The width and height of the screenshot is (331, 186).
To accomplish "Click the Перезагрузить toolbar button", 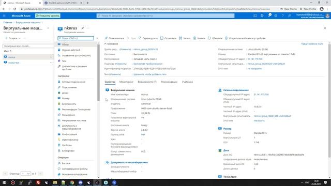I will tap(148, 38).
